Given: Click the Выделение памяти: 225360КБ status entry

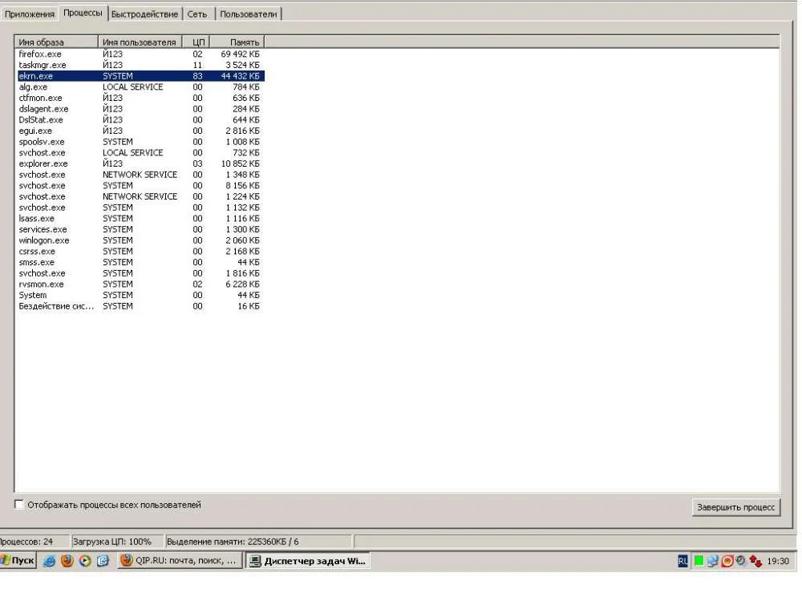Looking at the screenshot, I should coord(258,542).
